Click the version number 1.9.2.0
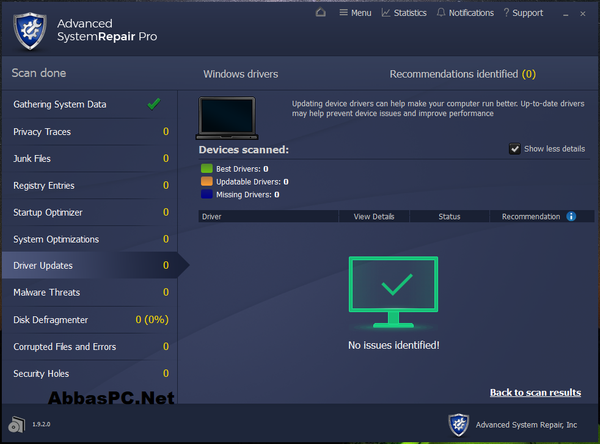600x444 pixels. tap(42, 424)
